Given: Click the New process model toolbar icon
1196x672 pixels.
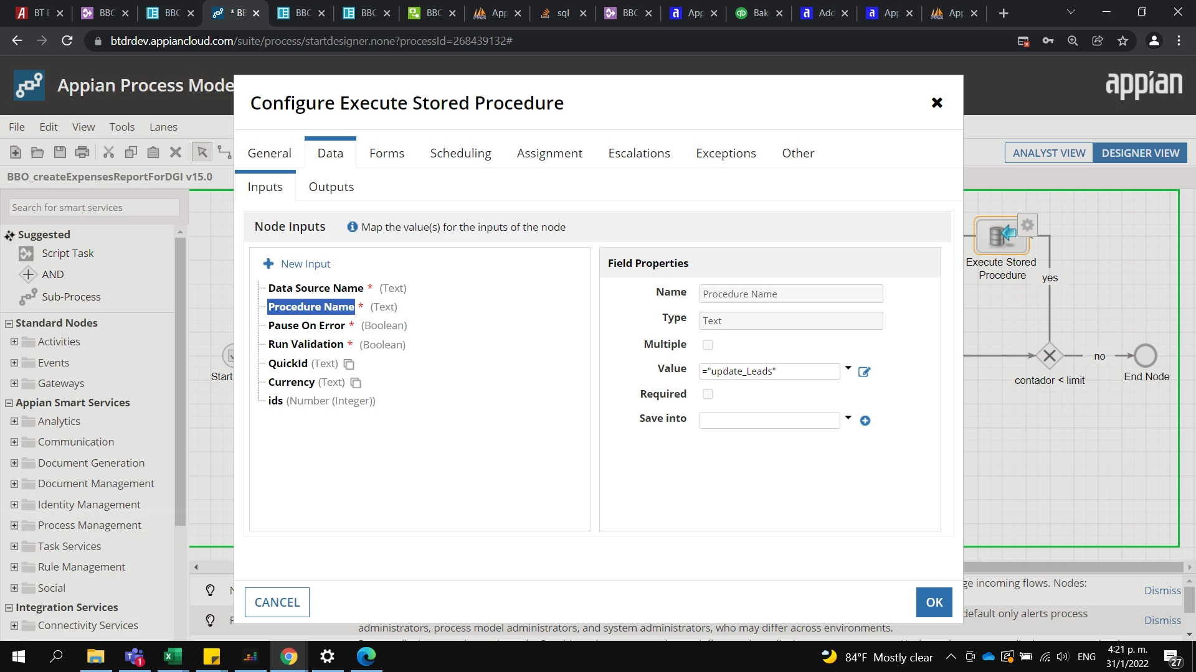Looking at the screenshot, I should pyautogui.click(x=16, y=152).
